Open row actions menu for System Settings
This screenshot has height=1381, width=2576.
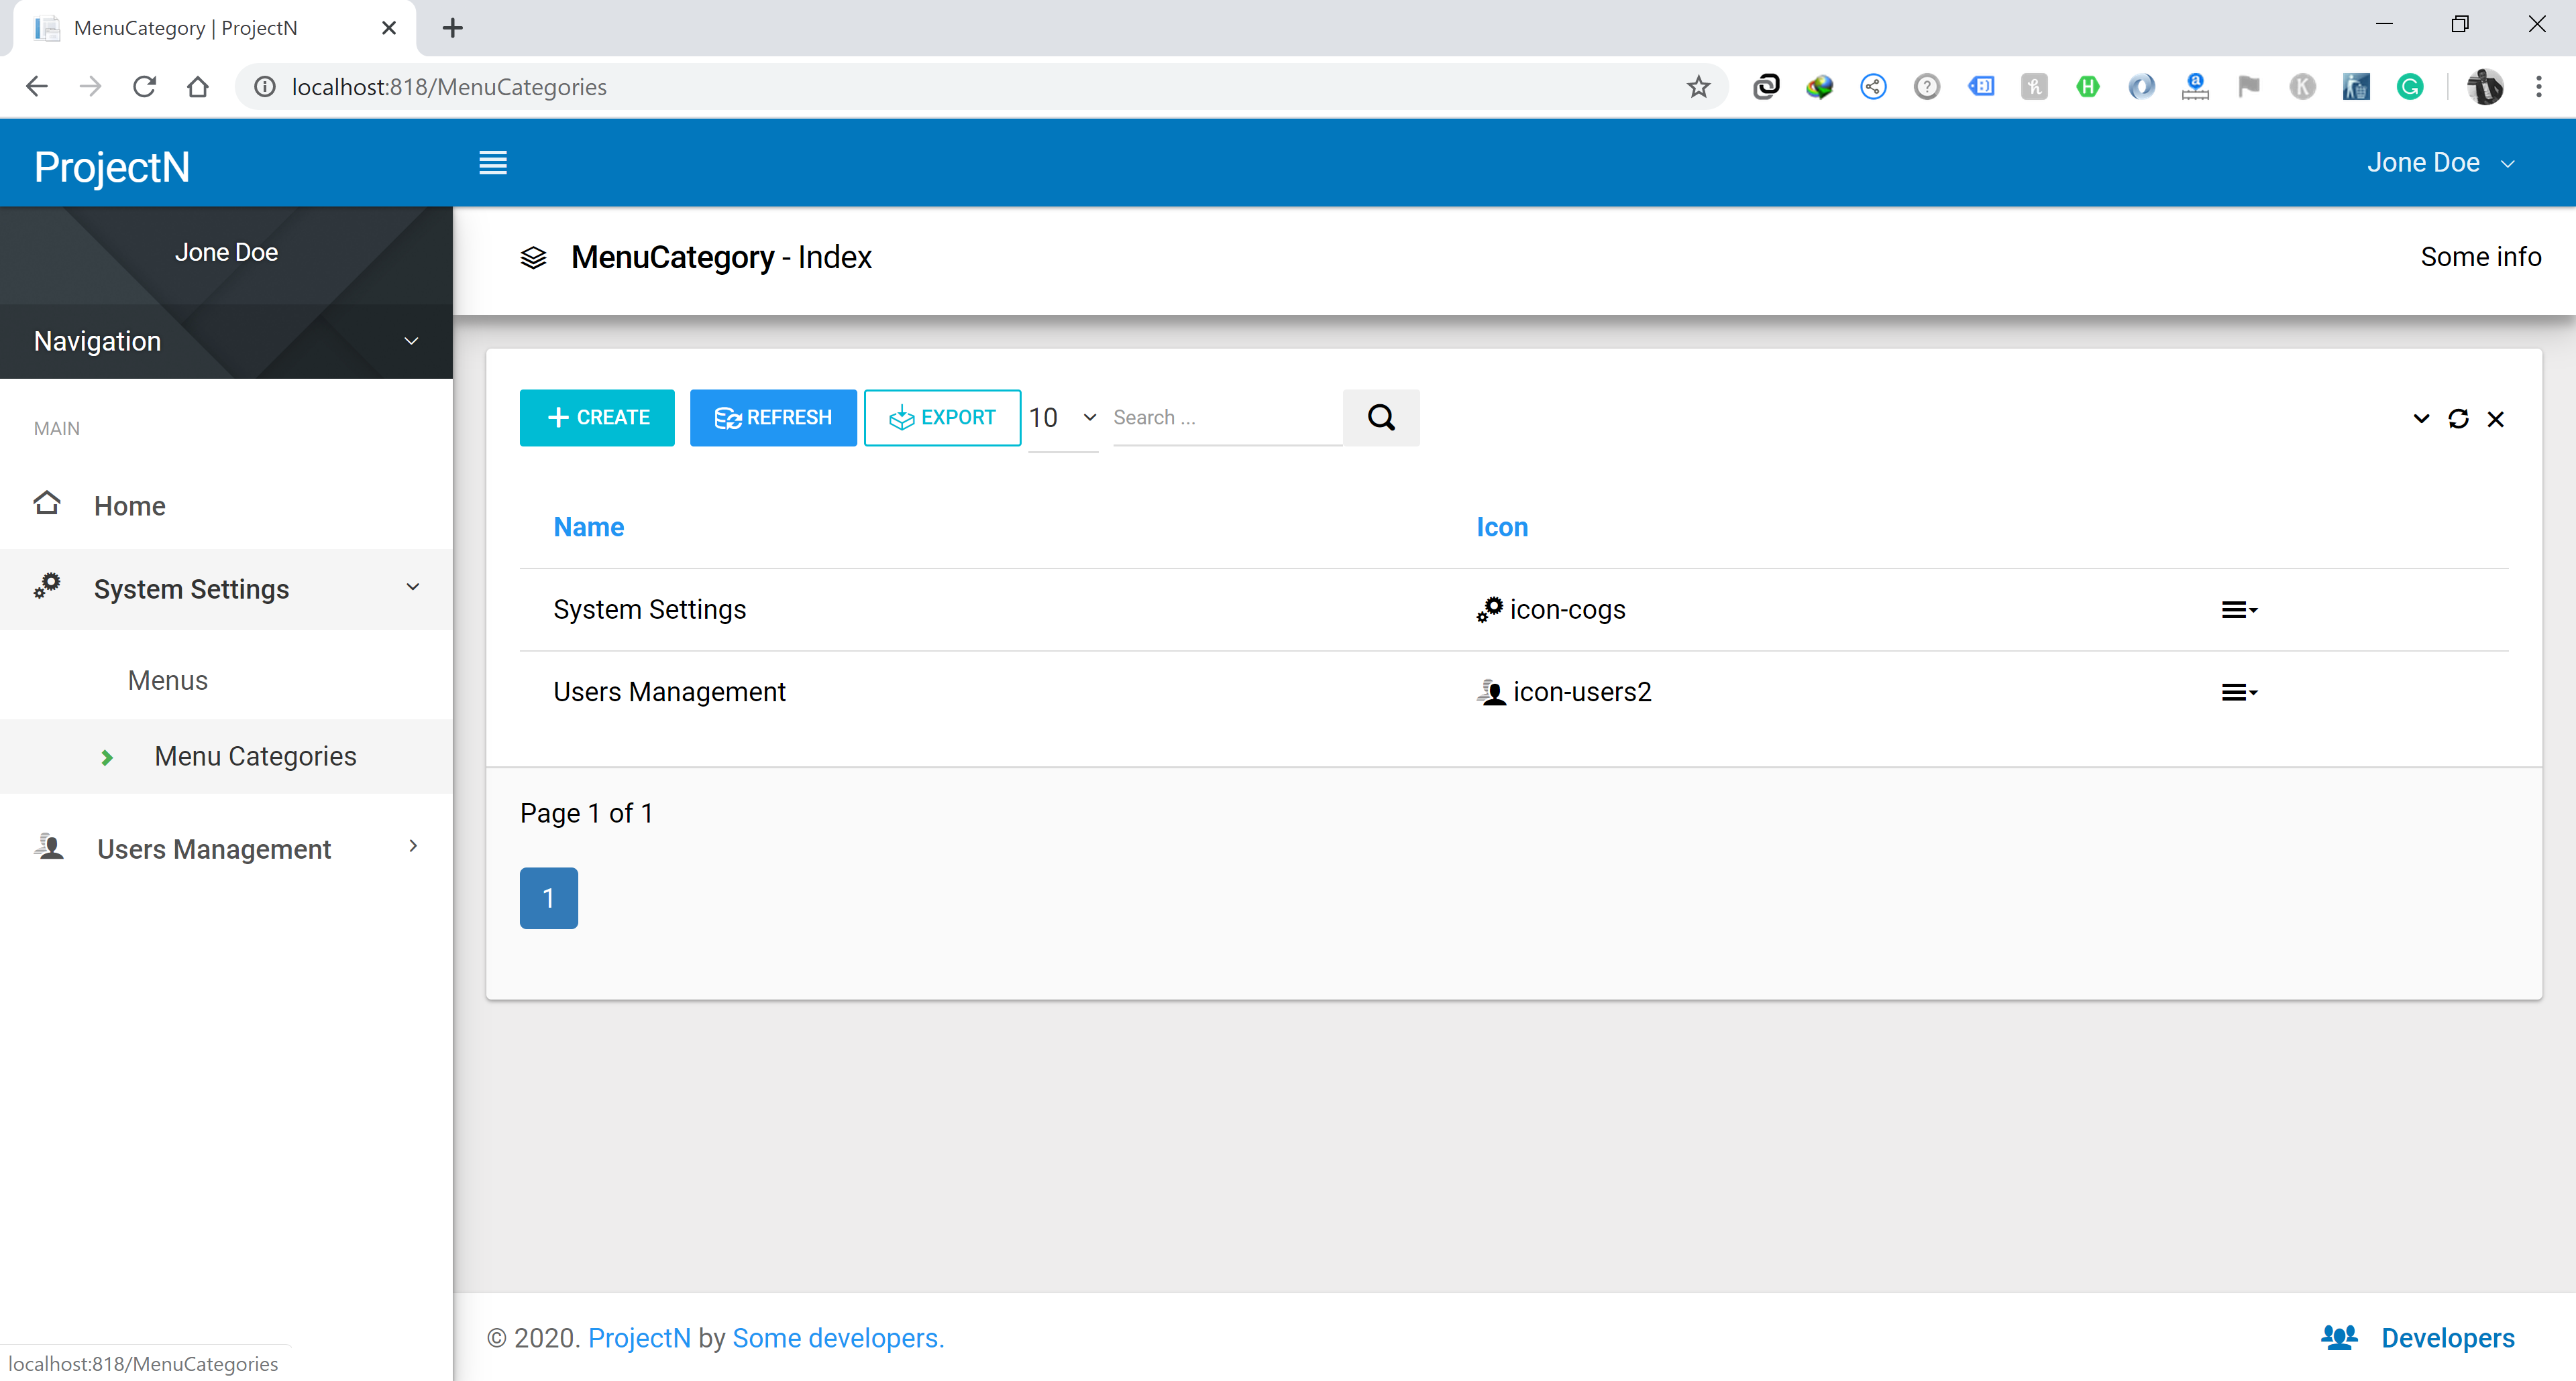pos(2238,609)
